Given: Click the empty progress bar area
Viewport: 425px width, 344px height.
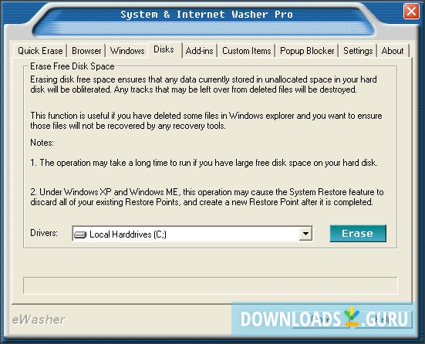Looking at the screenshot, I should click(x=211, y=285).
